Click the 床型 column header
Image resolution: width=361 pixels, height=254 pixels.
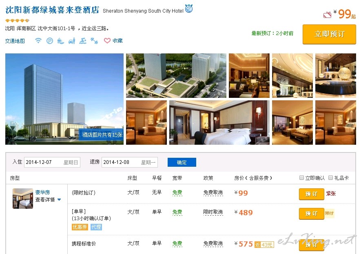(x=133, y=178)
